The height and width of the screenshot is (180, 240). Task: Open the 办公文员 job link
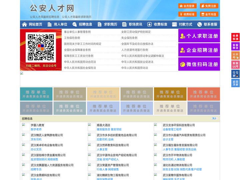36,149
